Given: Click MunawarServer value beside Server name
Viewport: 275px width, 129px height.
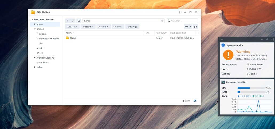Looking at the screenshot, I should point(255,64).
